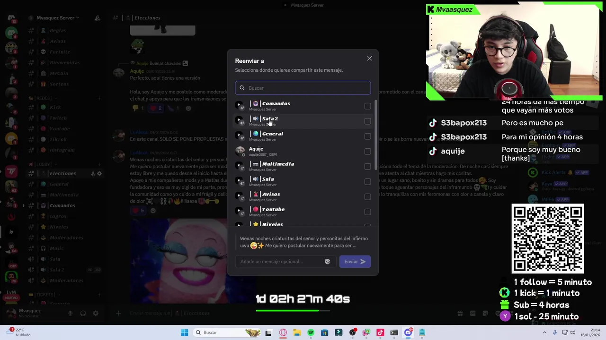Open Microsoft Store from the taskbar
Viewport: 606px width, 340px height.
pos(324,332)
